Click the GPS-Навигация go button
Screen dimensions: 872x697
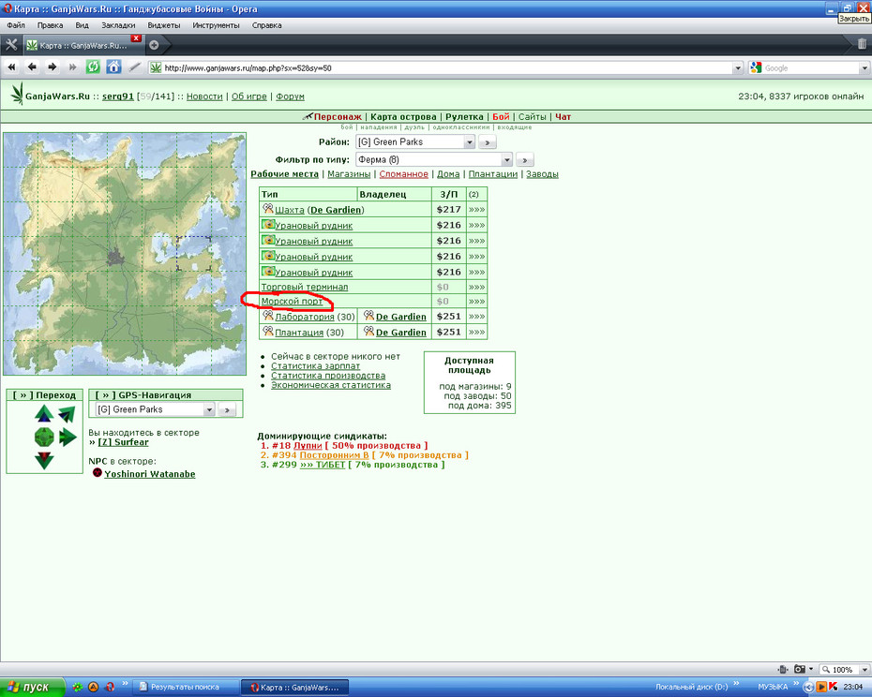227,410
